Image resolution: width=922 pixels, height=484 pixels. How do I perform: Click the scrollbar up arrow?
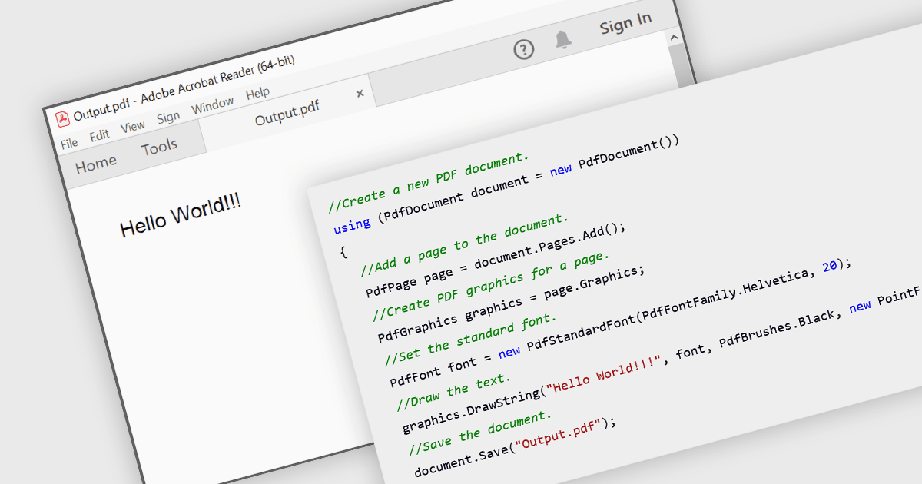(x=674, y=37)
